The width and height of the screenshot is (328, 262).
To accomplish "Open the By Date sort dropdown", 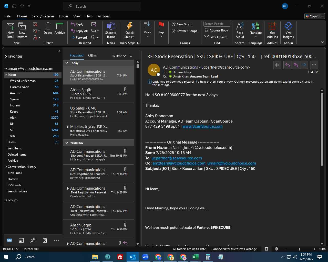I will pos(119,56).
